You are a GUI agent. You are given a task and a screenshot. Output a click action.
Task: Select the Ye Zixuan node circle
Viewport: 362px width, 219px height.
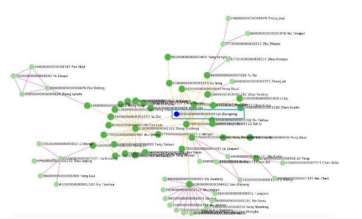[13, 76]
